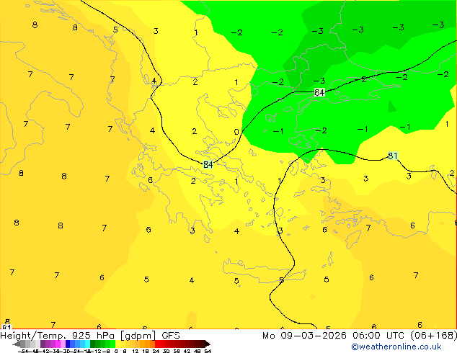Select the cyan swatch in the color scale
This screenshot has height=353, width=457.
pos(87,344)
